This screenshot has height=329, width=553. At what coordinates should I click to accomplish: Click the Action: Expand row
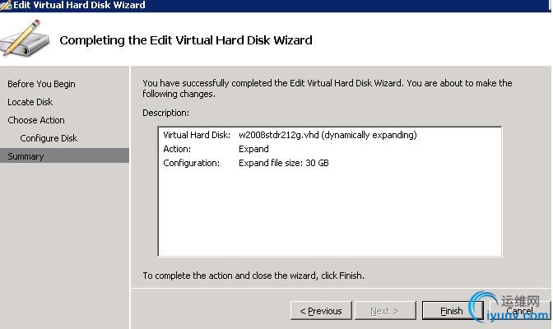pyautogui.click(x=216, y=149)
